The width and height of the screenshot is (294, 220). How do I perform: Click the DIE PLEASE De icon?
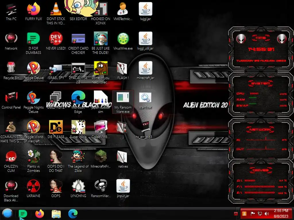[56, 130]
